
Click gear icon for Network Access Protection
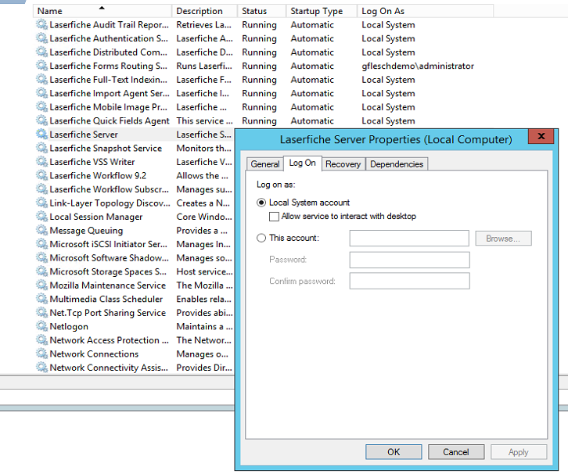coord(41,340)
